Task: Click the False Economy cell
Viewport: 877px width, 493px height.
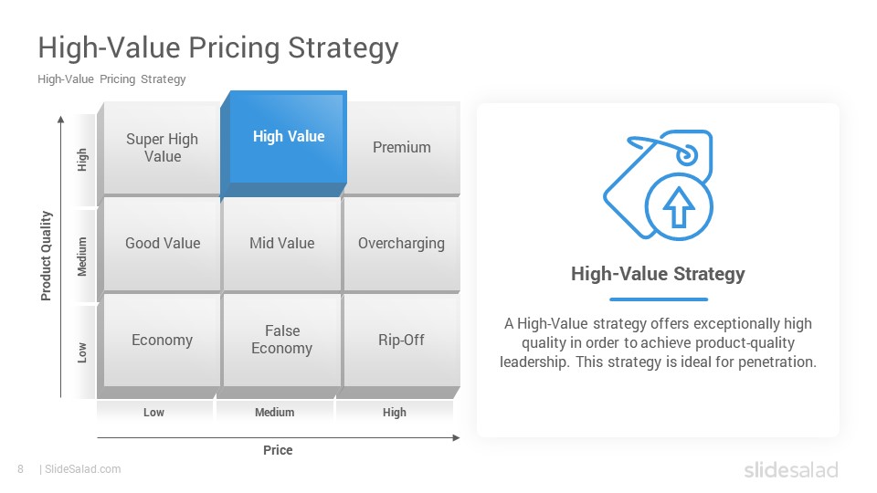Action: pyautogui.click(x=282, y=340)
